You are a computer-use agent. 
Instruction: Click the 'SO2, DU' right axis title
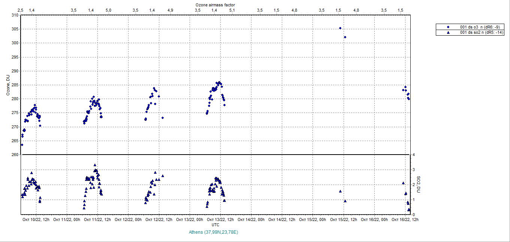tap(419, 185)
